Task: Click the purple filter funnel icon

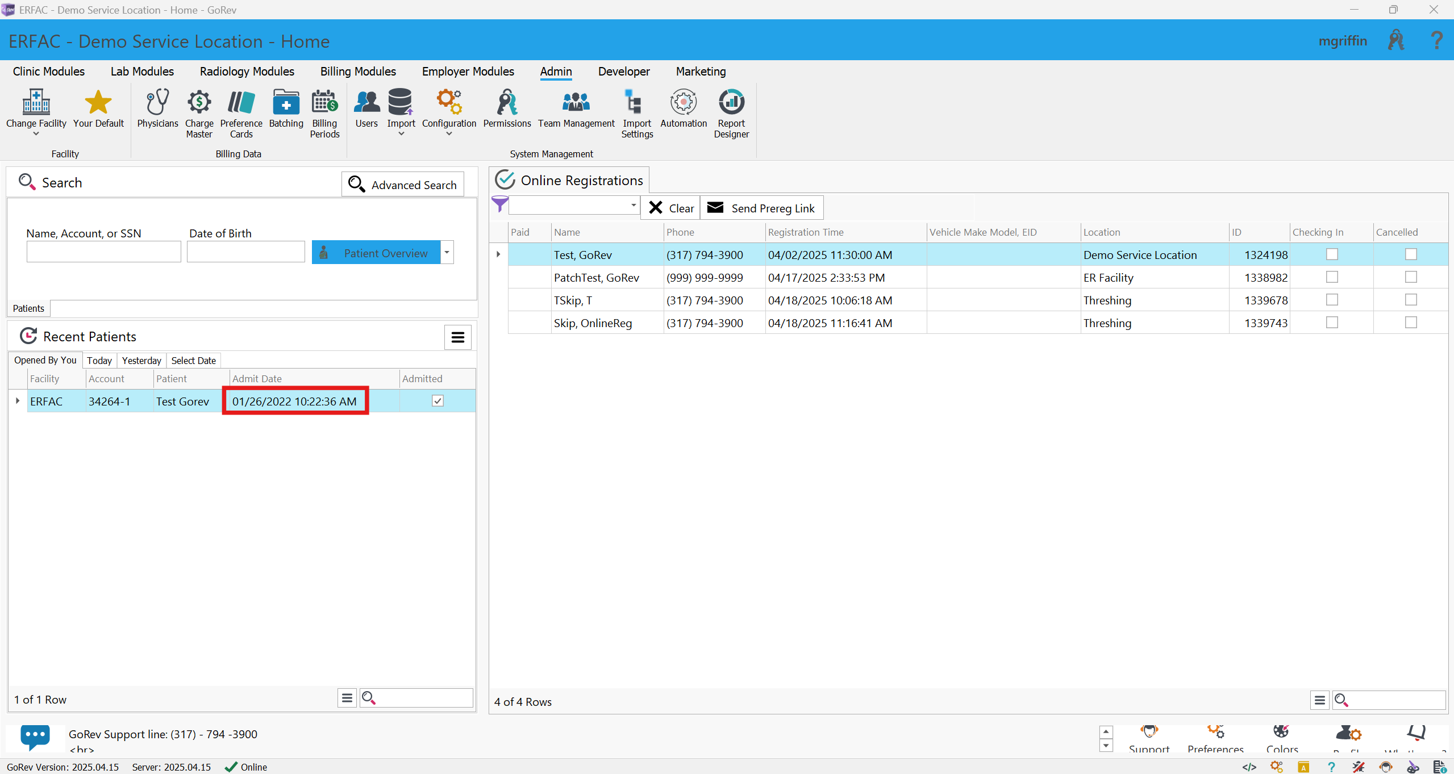Action: [x=499, y=204]
